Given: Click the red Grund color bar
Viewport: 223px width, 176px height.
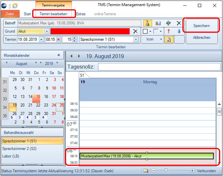Looking at the screenshot, I should [90, 31].
